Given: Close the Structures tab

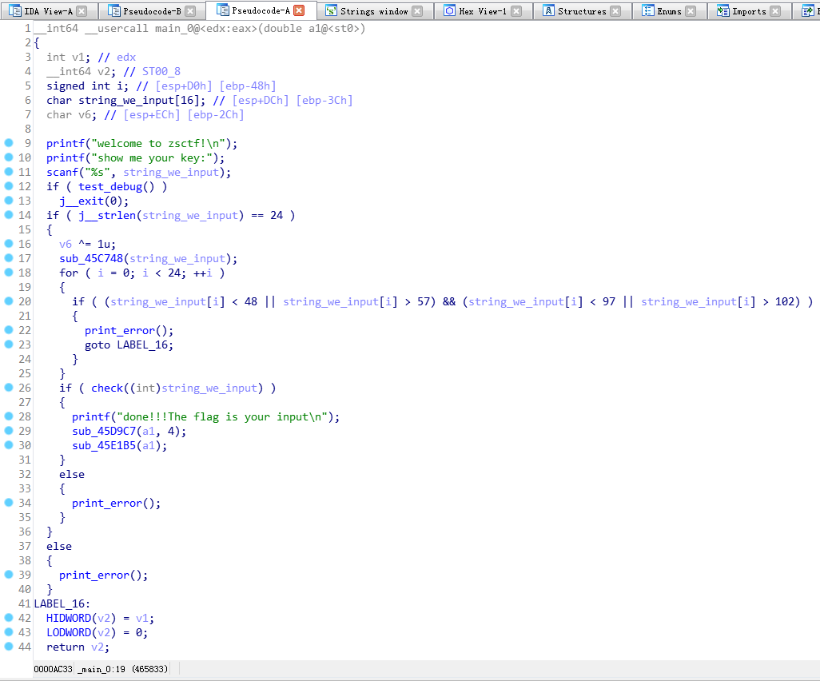Looking at the screenshot, I should 615,11.
